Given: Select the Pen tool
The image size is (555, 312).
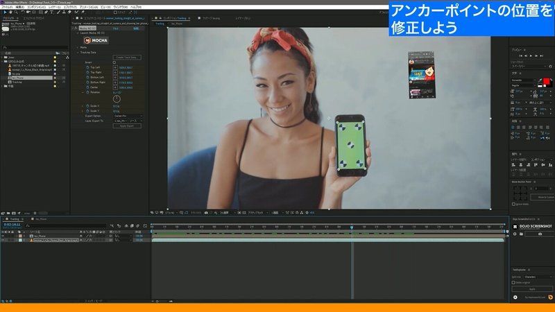Looking at the screenshot, I should click(46, 12).
